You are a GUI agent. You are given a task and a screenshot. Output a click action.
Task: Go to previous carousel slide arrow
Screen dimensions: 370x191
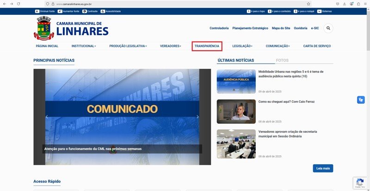click(46, 117)
